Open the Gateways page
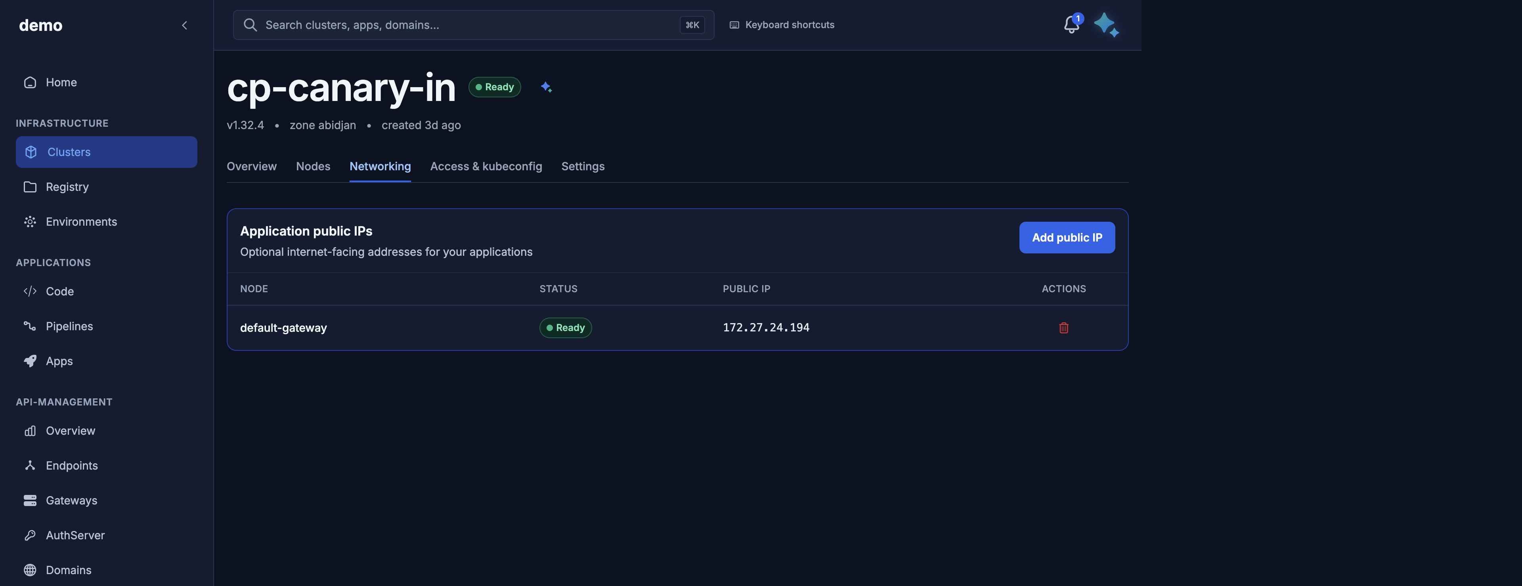Viewport: 1522px width, 586px height. [106, 500]
